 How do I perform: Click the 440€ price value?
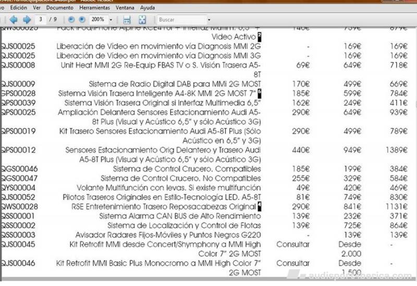point(301,150)
